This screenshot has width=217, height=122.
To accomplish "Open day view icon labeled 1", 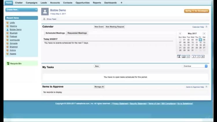I will coord(194,57).
